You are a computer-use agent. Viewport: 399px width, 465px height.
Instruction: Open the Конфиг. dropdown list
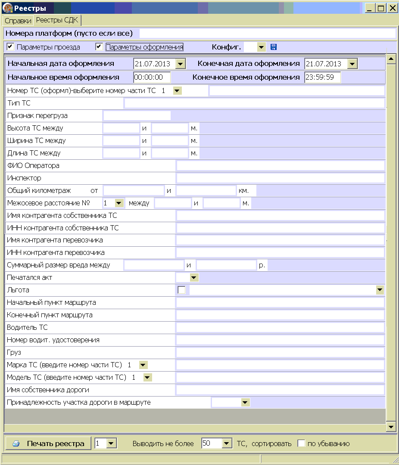click(x=261, y=47)
